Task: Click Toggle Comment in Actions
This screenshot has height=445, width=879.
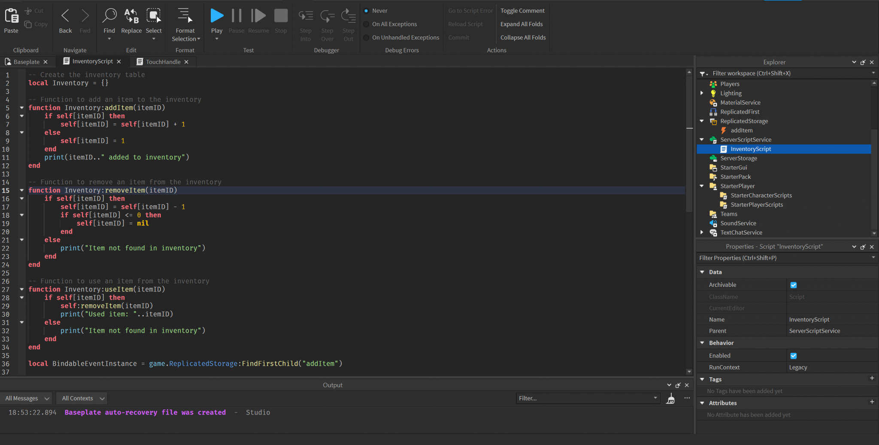Action: (522, 10)
